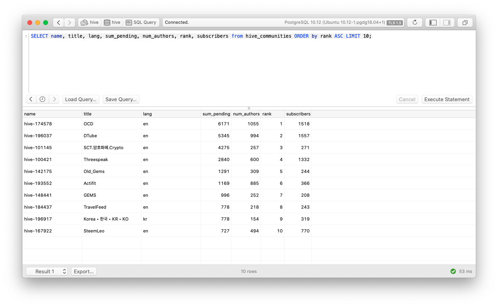Sort by the subscribers column header
Screen dimensions: 498x307
point(298,114)
